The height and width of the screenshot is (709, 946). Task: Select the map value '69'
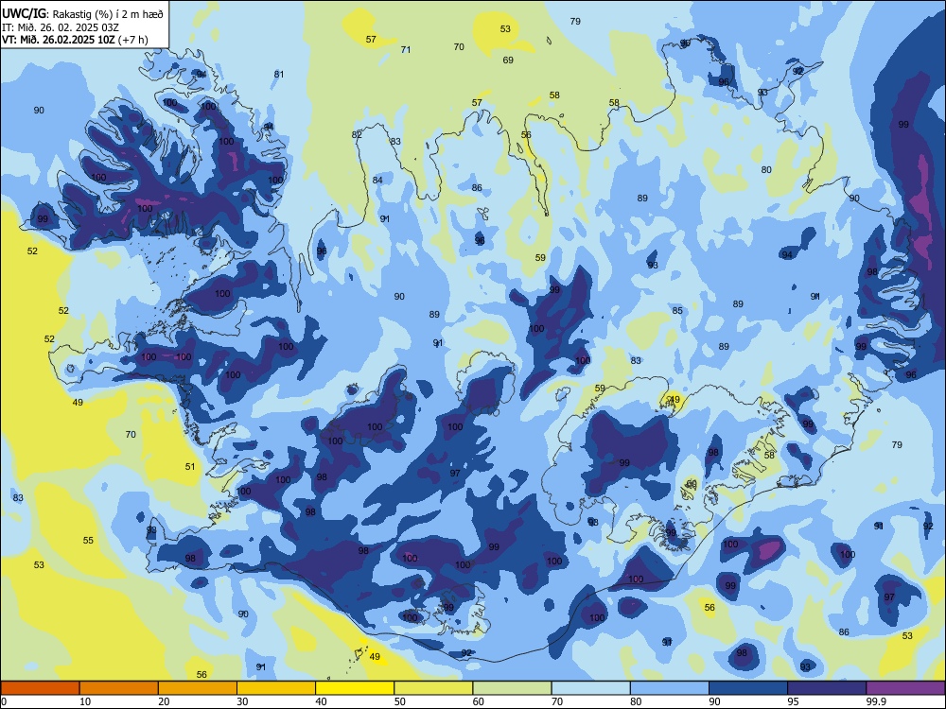pyautogui.click(x=508, y=60)
